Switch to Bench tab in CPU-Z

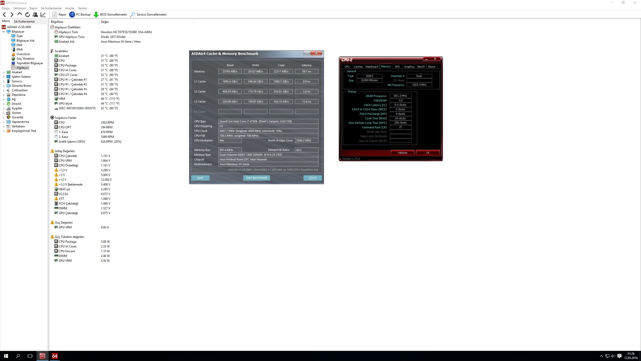point(421,67)
